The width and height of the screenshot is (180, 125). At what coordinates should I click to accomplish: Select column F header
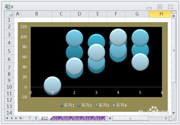point(116,14)
